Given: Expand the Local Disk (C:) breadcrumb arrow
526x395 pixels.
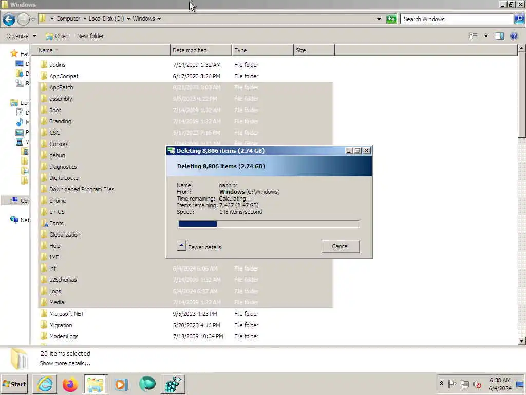Looking at the screenshot, I should [128, 19].
